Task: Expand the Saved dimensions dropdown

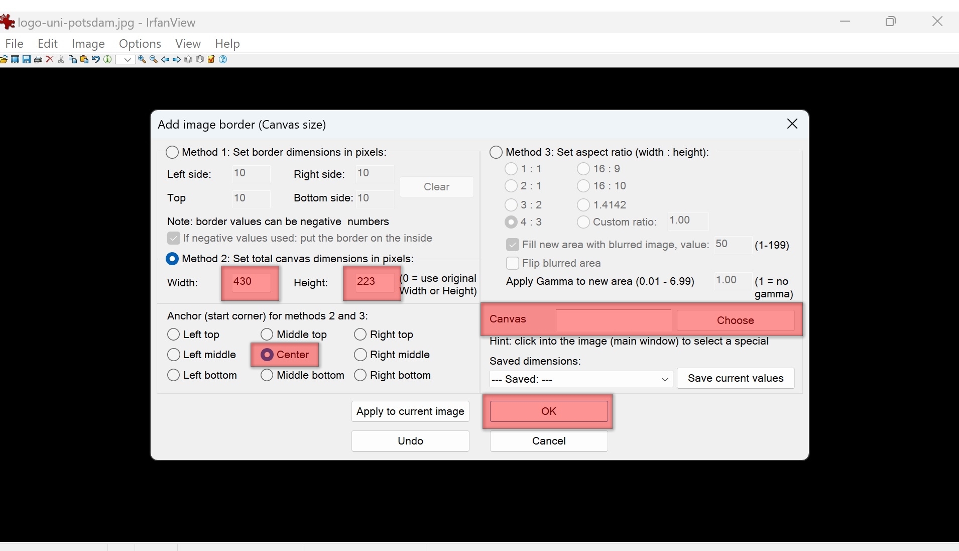Action: pyautogui.click(x=580, y=379)
